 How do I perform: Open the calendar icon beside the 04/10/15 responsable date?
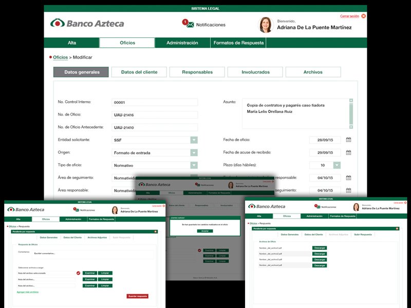(x=348, y=178)
